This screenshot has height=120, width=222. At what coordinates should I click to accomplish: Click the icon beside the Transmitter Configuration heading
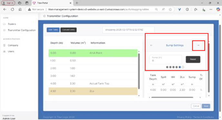45,16
